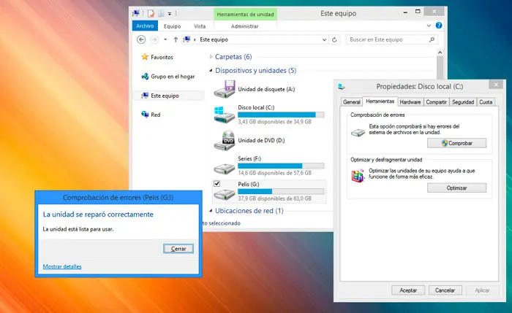Collapse the Dispositivos y unidades group
This screenshot has width=512, height=313.
click(211, 70)
